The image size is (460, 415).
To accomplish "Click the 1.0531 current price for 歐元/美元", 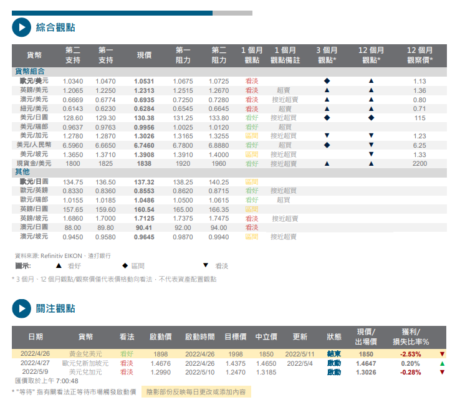I will click(144, 81).
